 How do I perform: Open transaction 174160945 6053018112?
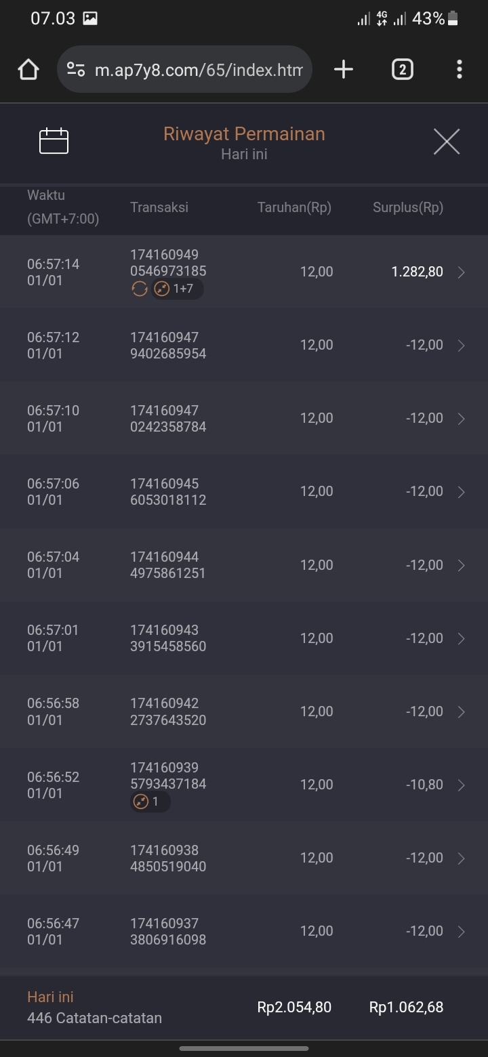(x=168, y=492)
